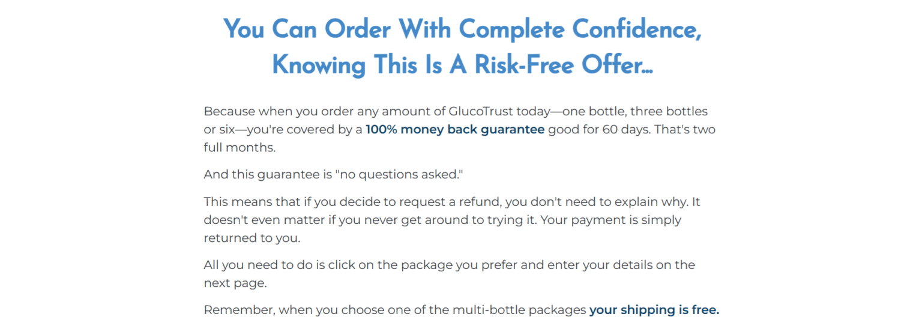Click the words "next page."

point(235,283)
